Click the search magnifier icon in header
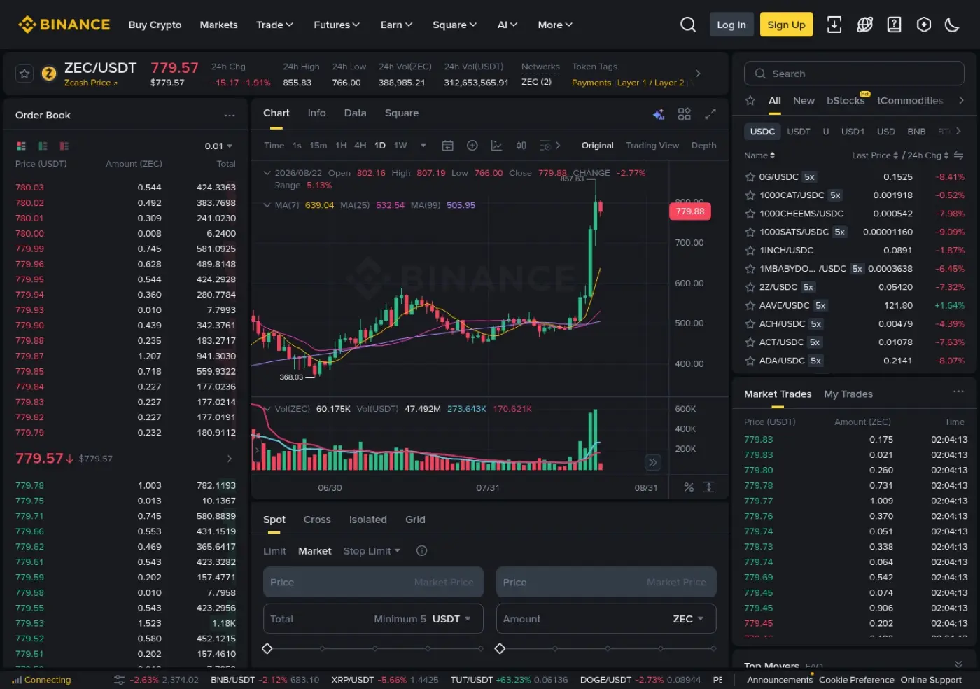 point(688,25)
